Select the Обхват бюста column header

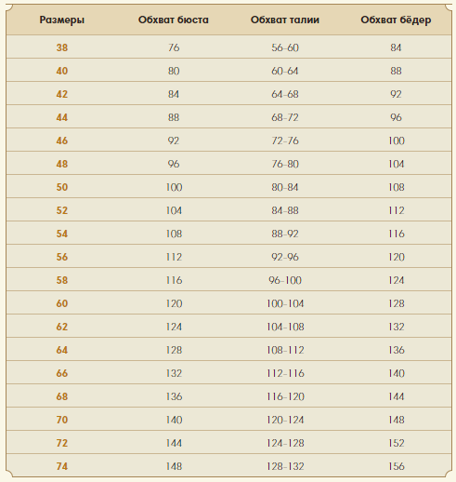pyautogui.click(x=174, y=20)
